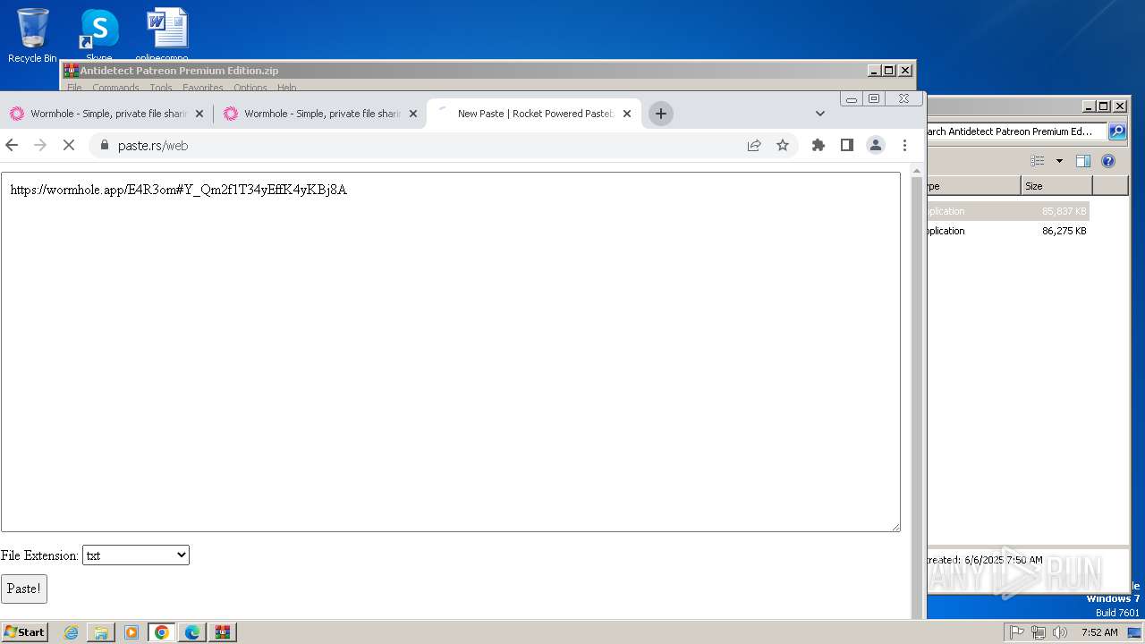Click the browser forward arrow
The width and height of the screenshot is (1145, 644).
tap(39, 145)
